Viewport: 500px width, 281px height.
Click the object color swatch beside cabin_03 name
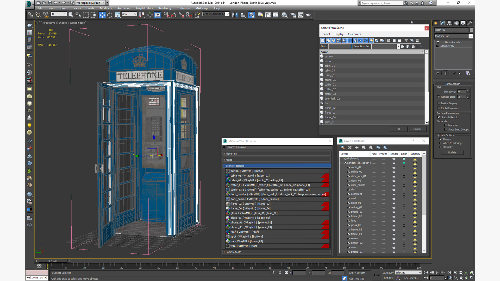pos(471,30)
